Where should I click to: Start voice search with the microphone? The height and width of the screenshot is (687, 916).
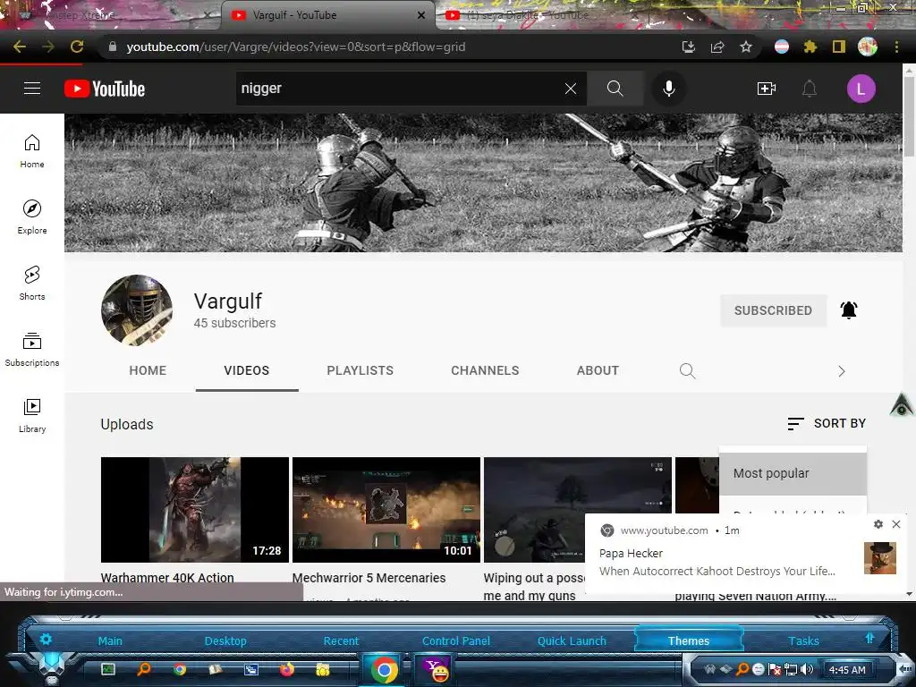(x=669, y=89)
